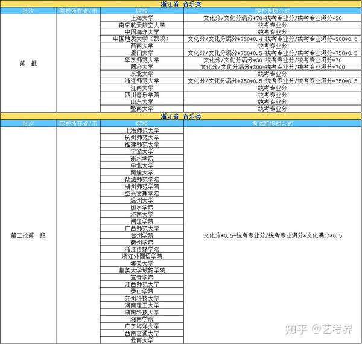Click the 衢州学院 cell
362x344 pixels.
click(x=142, y=242)
